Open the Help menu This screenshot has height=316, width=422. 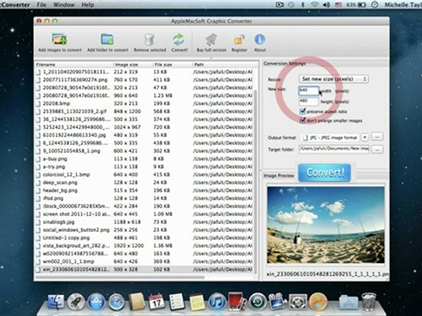point(87,4)
